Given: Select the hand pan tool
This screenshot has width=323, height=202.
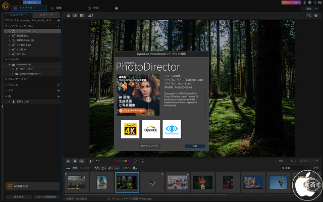Looking at the screenshot, I should (x=316, y=16).
